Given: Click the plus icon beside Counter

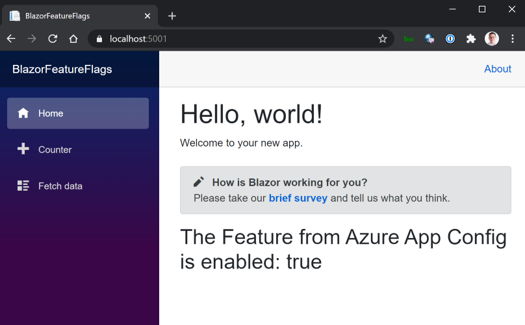Looking at the screenshot, I should click(23, 149).
